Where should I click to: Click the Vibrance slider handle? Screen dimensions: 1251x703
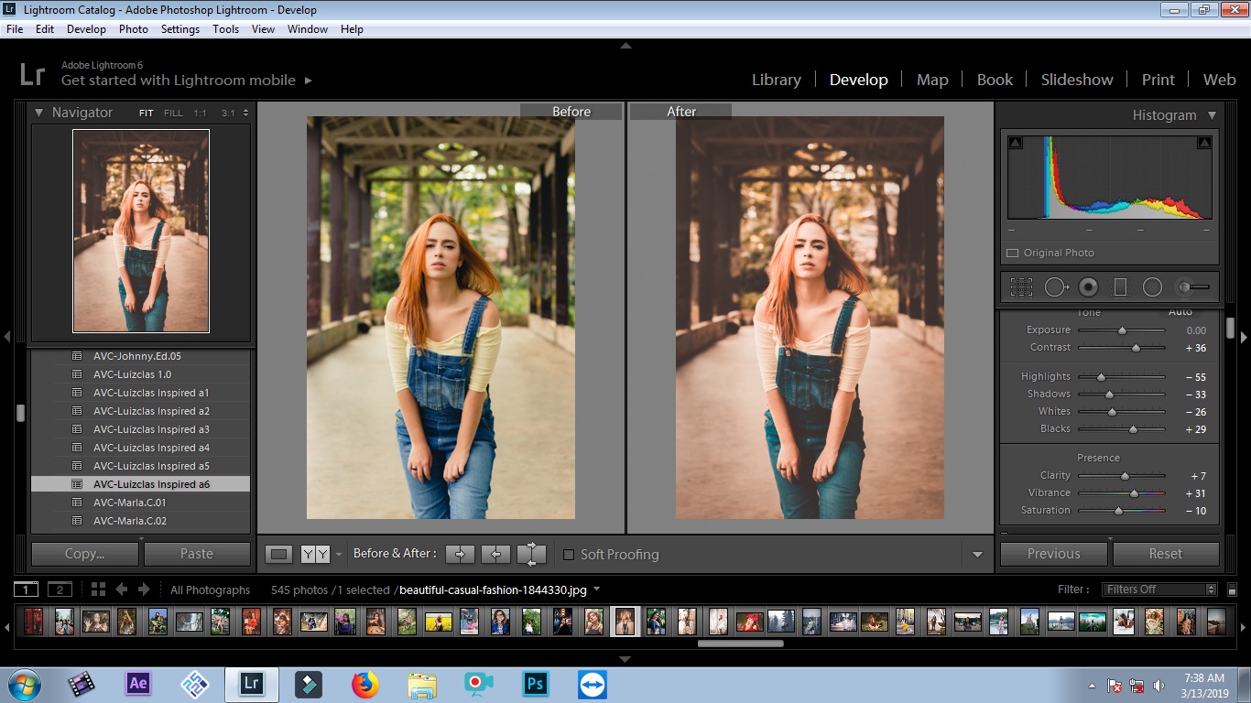(x=1134, y=493)
